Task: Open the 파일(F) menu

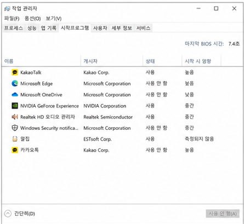Action: coord(12,19)
